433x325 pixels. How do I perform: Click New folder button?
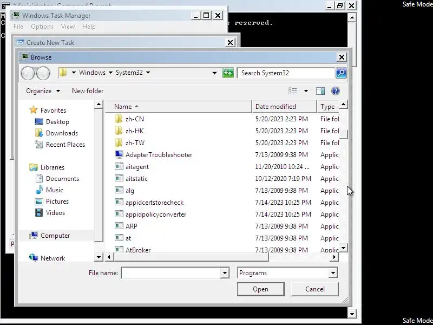coord(88,91)
